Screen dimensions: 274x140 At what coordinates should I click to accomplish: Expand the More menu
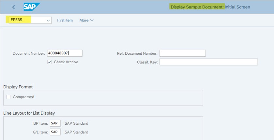(x=86, y=21)
